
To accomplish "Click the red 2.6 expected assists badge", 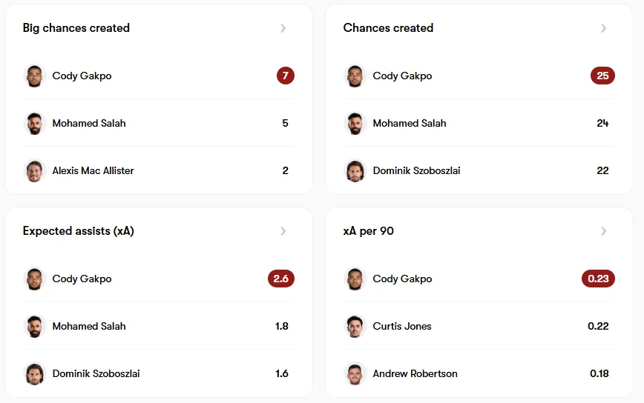I will coord(281,279).
